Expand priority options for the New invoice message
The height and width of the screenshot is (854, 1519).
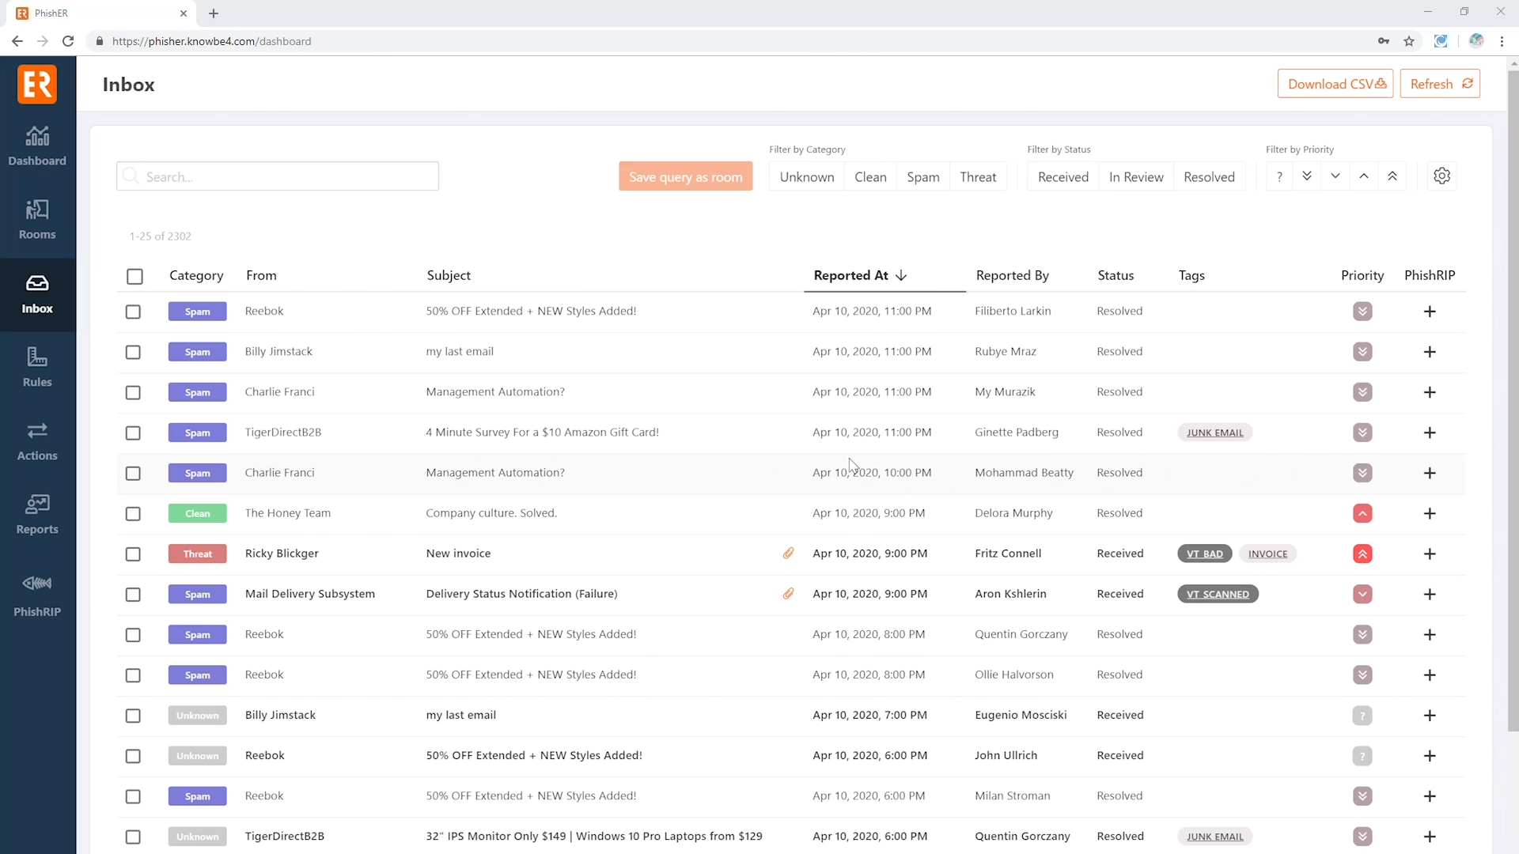(x=1362, y=554)
